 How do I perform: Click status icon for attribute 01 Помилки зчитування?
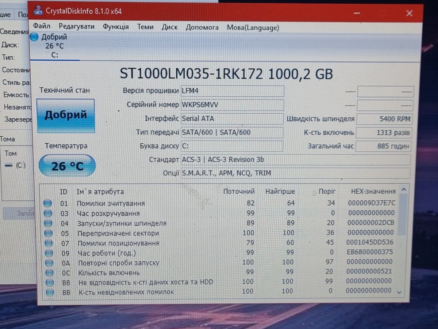(48, 204)
